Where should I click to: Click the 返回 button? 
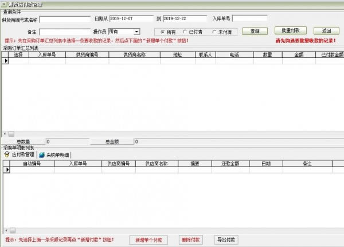[326, 30]
